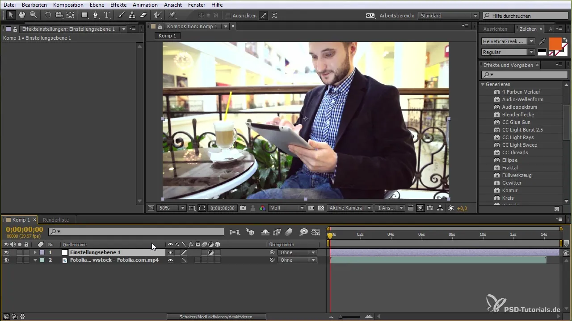
Task: Select the CC Light Rays effect
Action: pos(518,137)
